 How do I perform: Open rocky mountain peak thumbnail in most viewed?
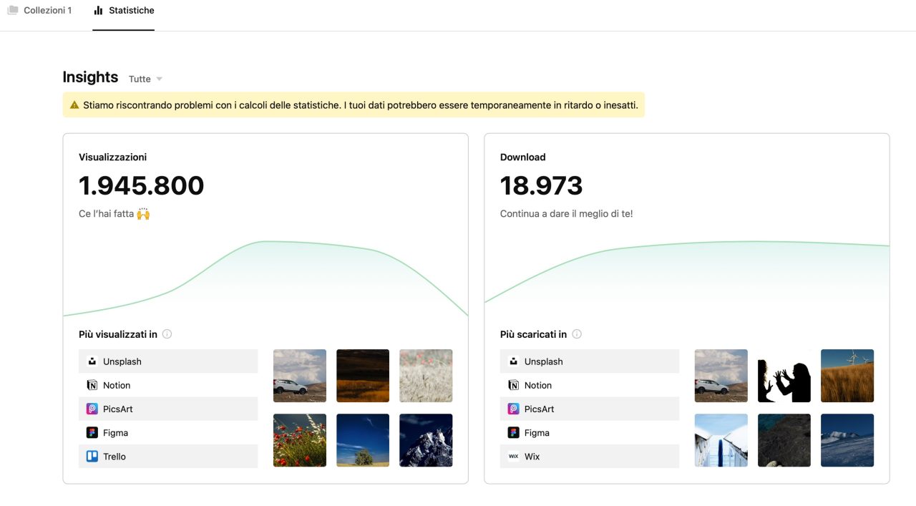(426, 440)
